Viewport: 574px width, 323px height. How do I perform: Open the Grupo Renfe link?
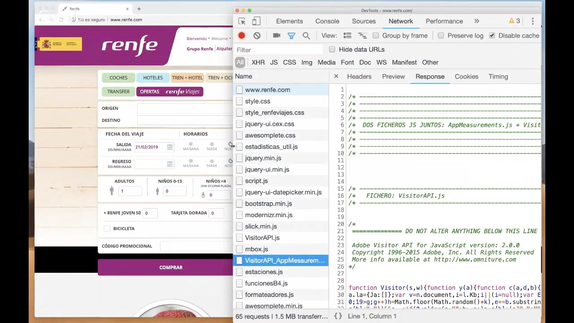click(x=200, y=49)
